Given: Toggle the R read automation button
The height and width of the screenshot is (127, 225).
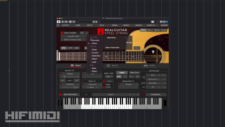Looking at the screenshot, I should point(63,22).
